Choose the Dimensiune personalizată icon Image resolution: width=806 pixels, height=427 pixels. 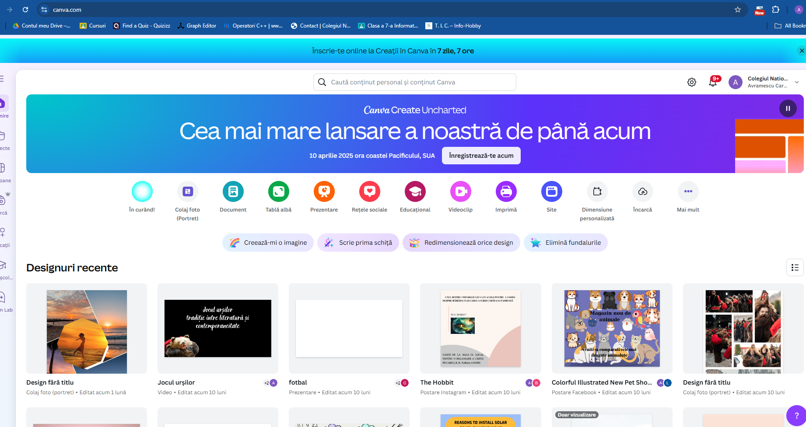point(597,191)
